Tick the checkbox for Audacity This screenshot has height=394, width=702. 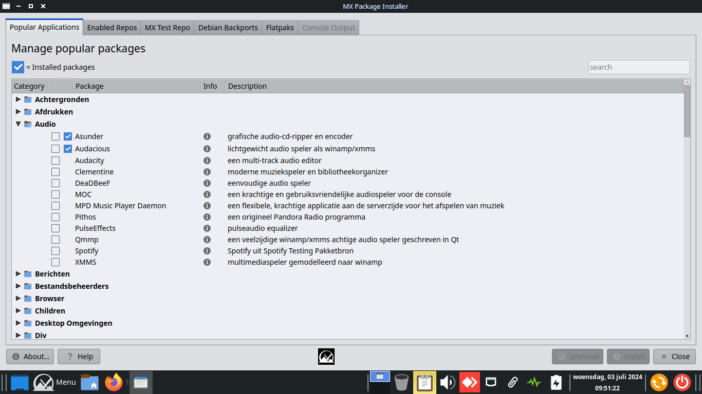(x=56, y=161)
